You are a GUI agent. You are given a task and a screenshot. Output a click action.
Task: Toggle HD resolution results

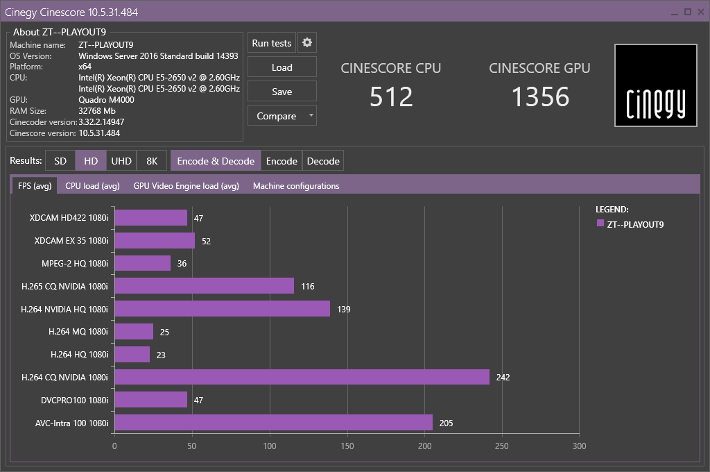(x=91, y=161)
